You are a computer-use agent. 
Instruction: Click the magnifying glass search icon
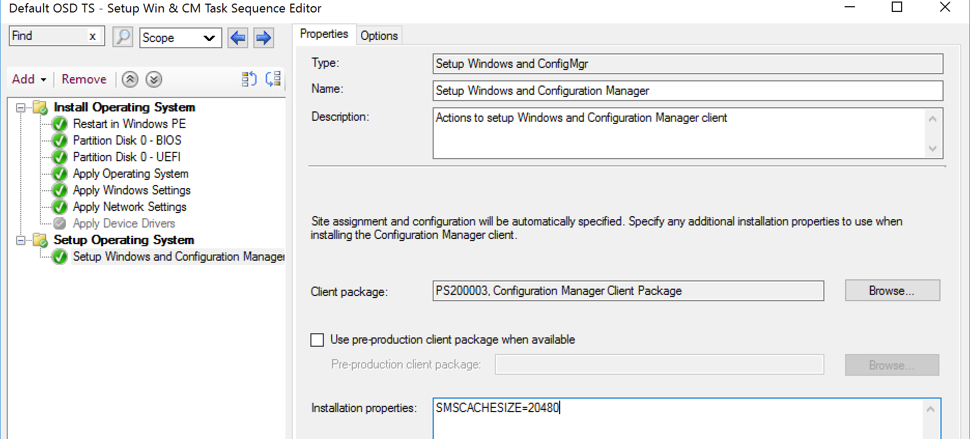[123, 37]
